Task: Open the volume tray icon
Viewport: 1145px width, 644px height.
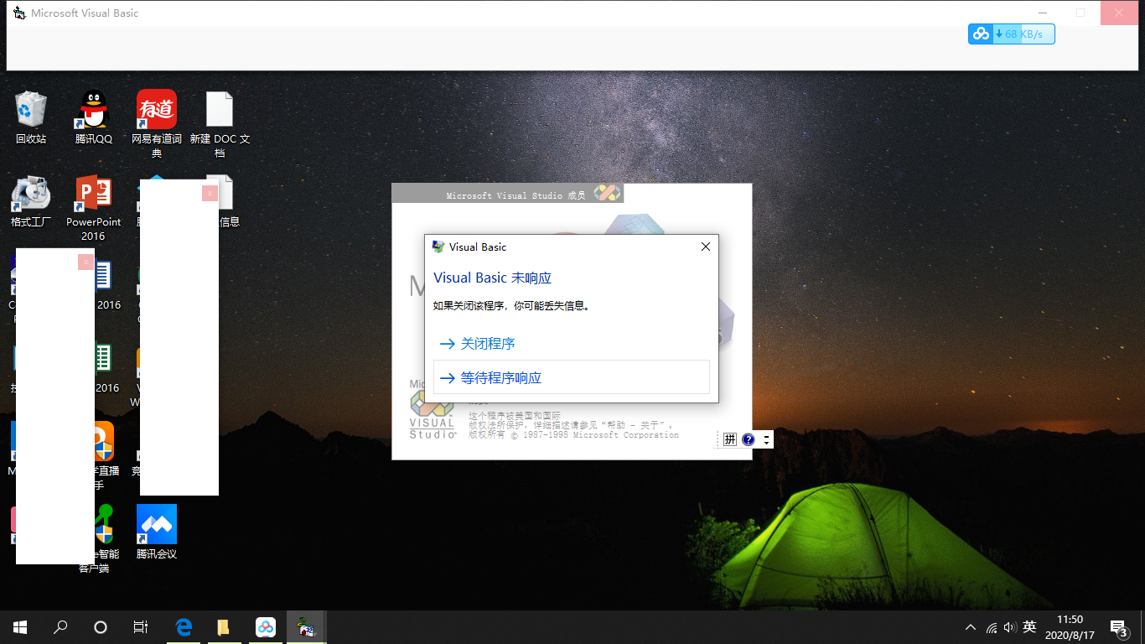Action: pos(1009,627)
